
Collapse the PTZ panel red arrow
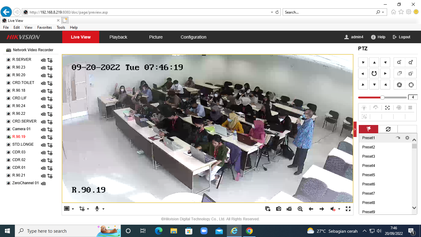(x=355, y=129)
